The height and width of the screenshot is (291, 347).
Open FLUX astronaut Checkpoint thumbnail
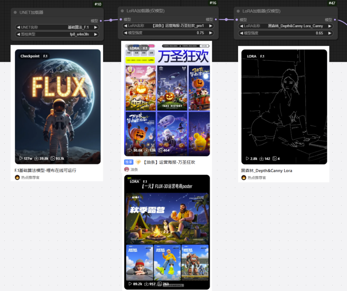(58, 107)
